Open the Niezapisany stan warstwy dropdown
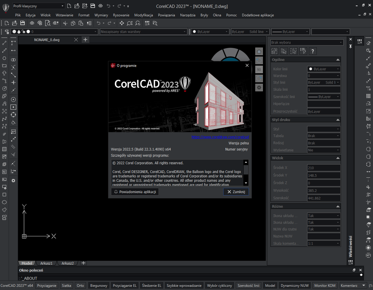This screenshot has height=290, width=373. (143, 32)
